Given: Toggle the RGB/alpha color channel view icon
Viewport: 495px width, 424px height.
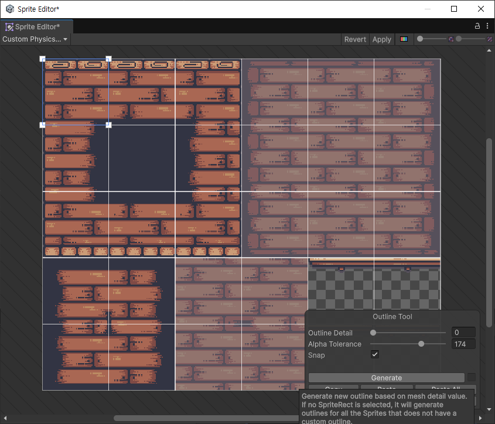Looking at the screenshot, I should click(404, 39).
